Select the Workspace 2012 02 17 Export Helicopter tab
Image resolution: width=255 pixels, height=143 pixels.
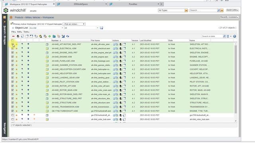29,4
